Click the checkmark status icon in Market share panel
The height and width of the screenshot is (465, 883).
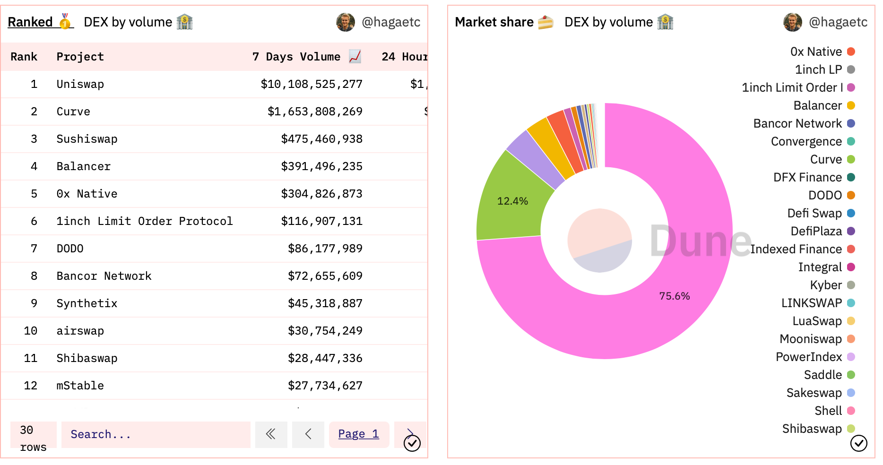point(859,443)
